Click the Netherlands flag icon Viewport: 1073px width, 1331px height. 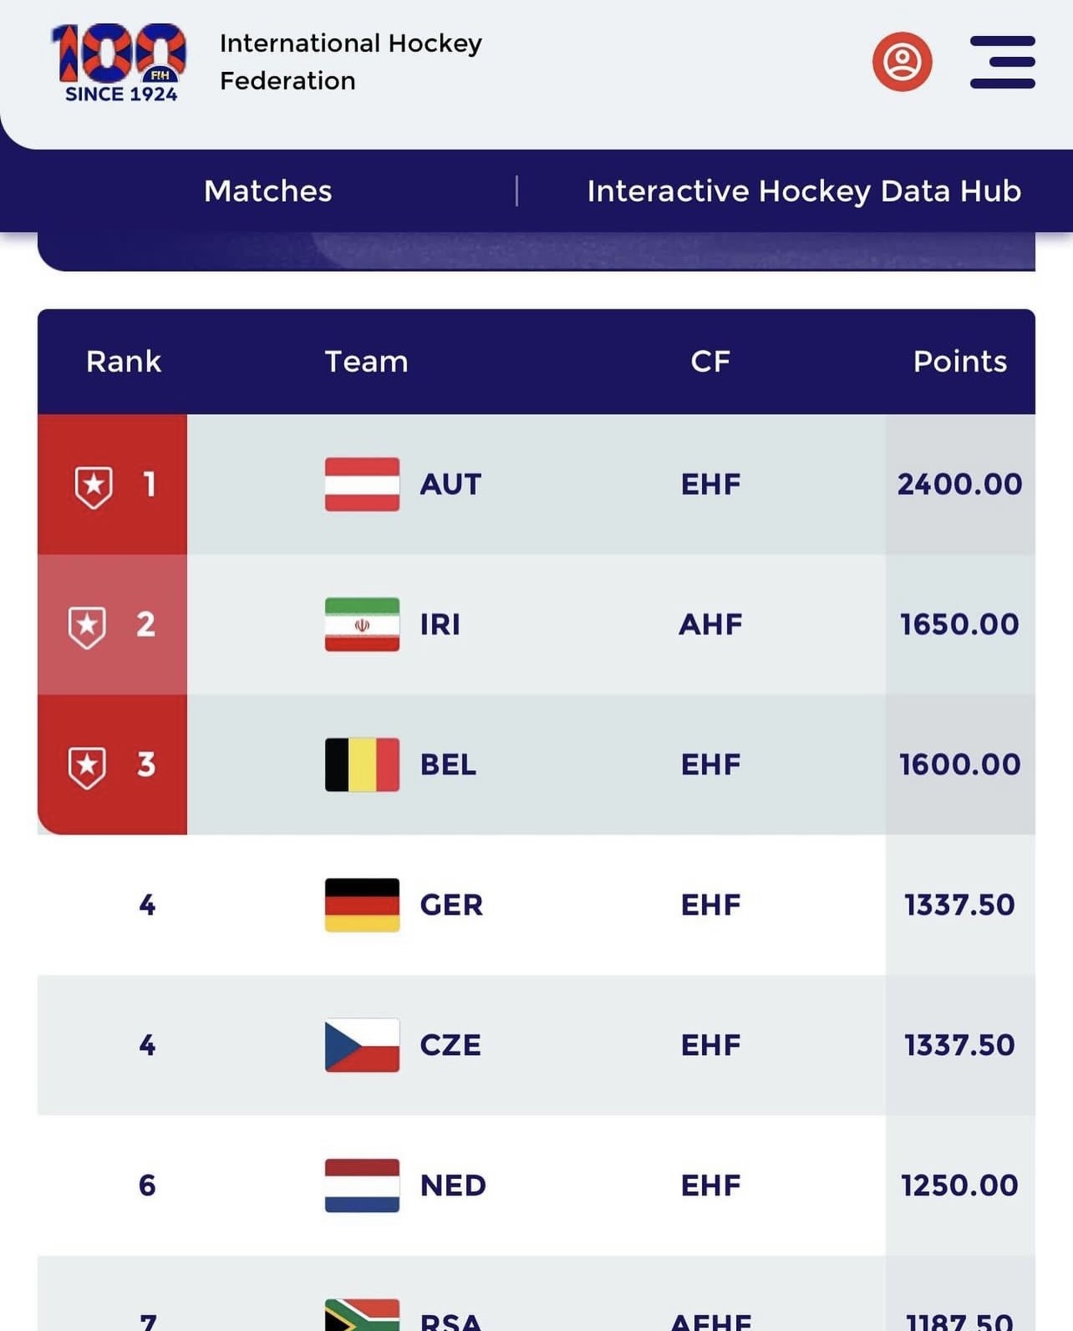tap(362, 1185)
